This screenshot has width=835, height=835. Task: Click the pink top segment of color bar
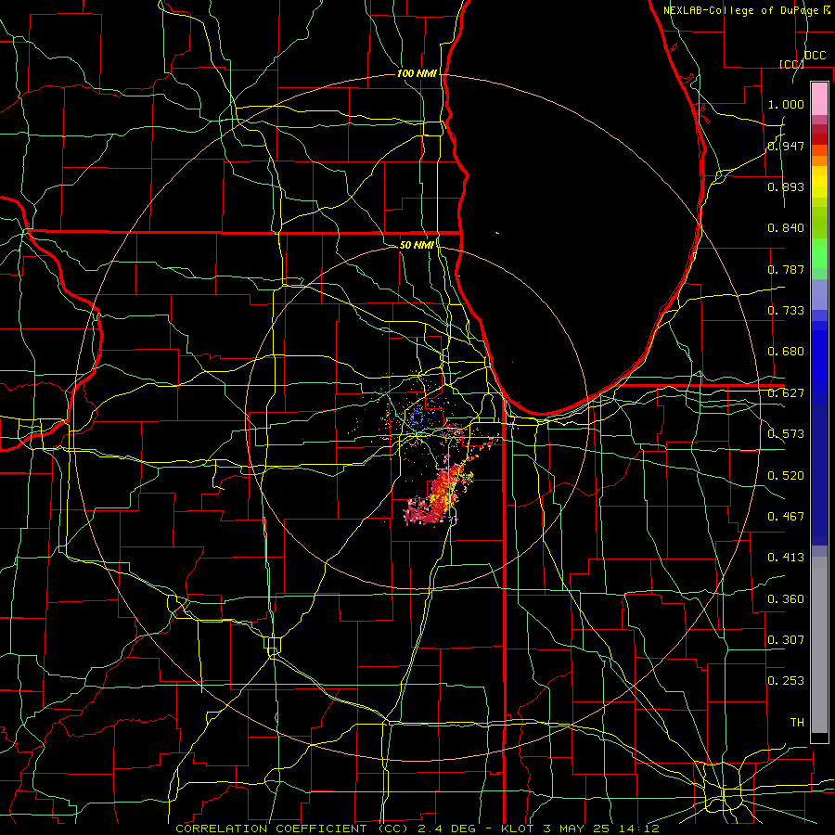tap(819, 98)
